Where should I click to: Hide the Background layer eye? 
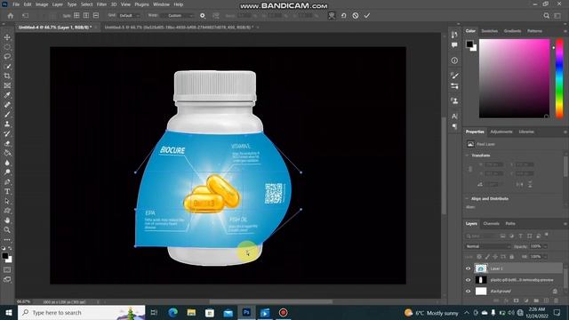pyautogui.click(x=469, y=291)
